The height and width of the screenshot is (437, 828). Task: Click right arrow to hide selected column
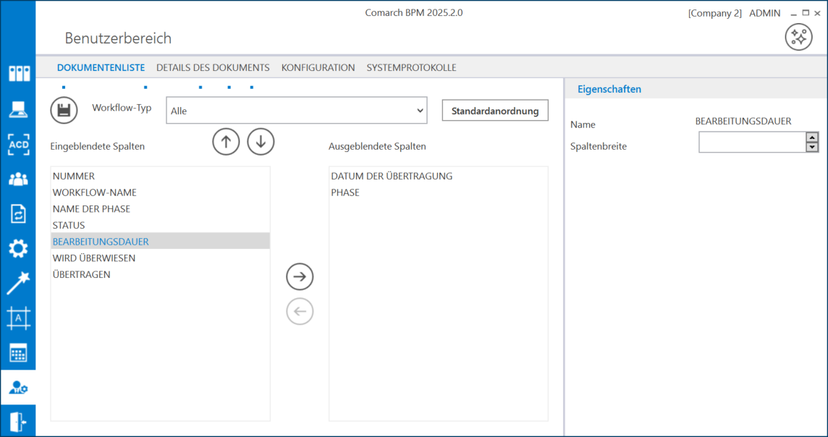(300, 276)
